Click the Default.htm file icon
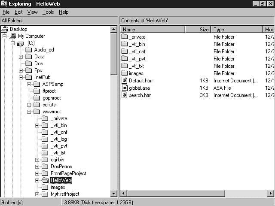 point(125,81)
